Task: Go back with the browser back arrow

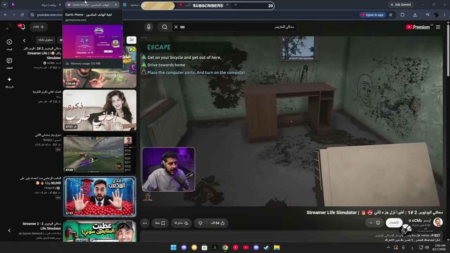Action: 5,15
